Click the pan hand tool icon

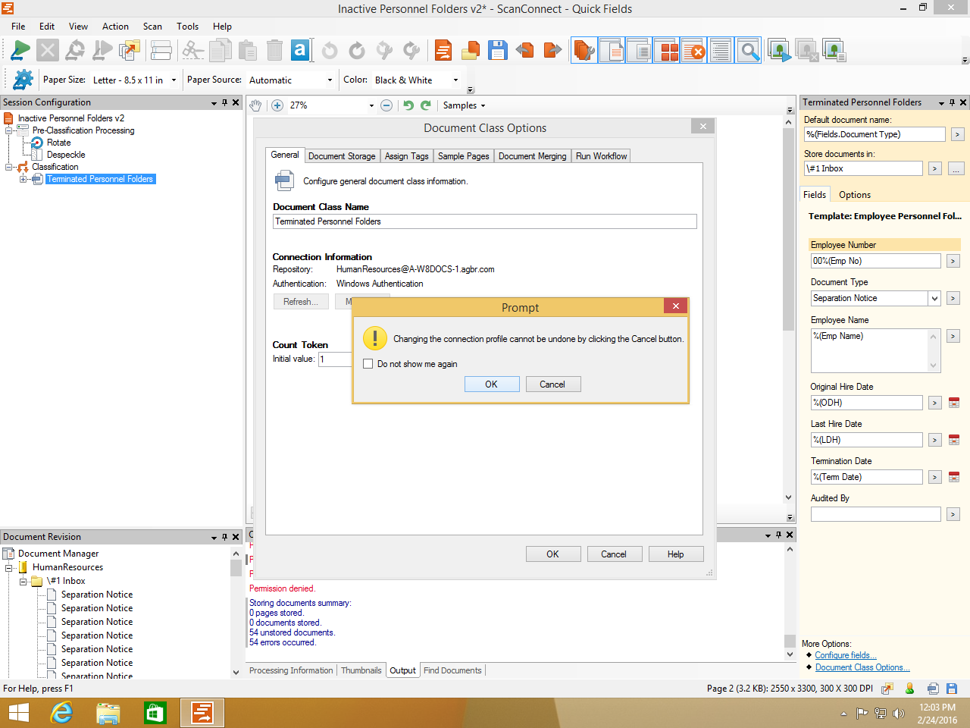256,105
